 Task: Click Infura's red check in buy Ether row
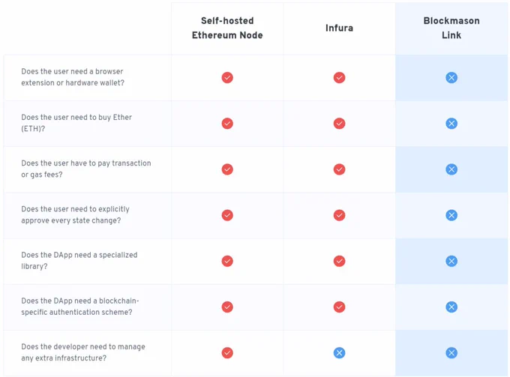[339, 124]
